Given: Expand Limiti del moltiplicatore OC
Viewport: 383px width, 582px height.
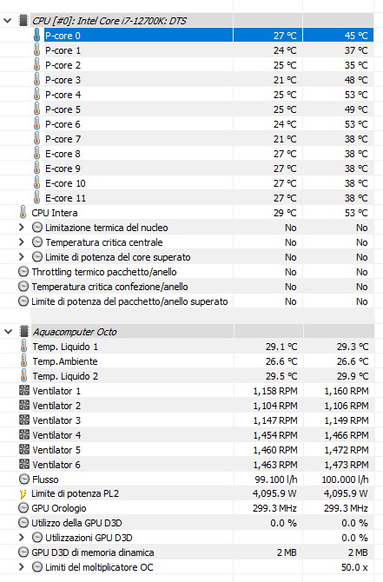Looking at the screenshot, I should click(22, 567).
